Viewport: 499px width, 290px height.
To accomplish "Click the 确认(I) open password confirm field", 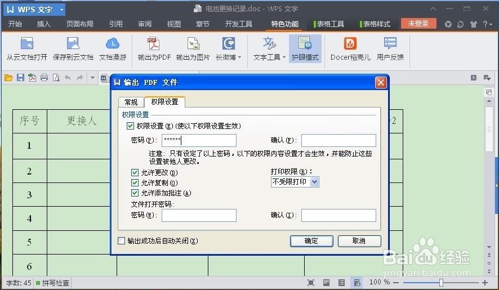I will (x=338, y=215).
